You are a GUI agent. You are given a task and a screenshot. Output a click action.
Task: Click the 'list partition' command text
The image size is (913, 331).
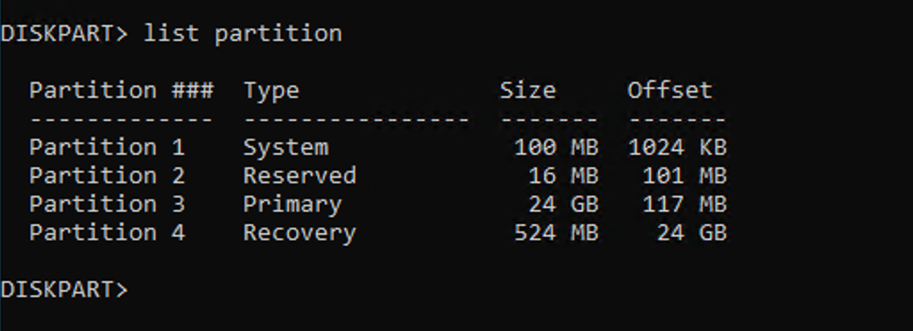[243, 33]
